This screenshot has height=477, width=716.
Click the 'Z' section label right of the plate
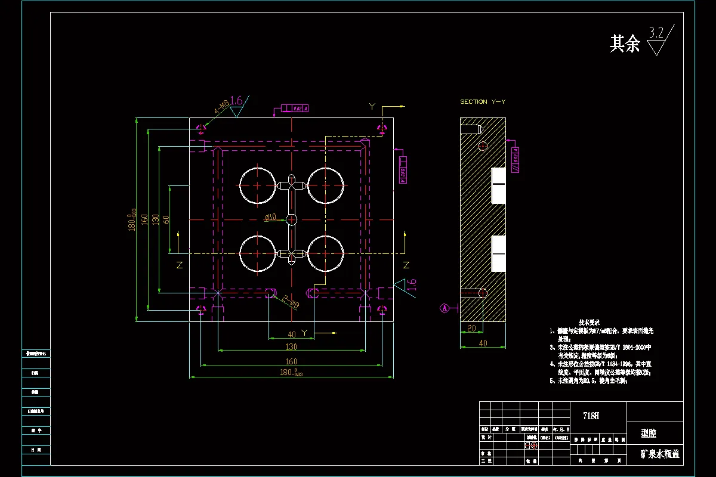406,264
